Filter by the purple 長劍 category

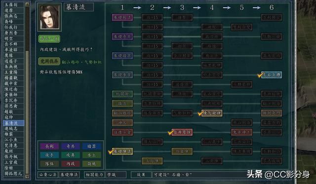49,146
